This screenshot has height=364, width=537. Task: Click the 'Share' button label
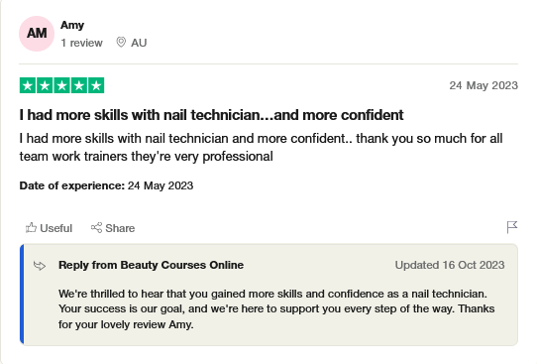[x=120, y=228]
